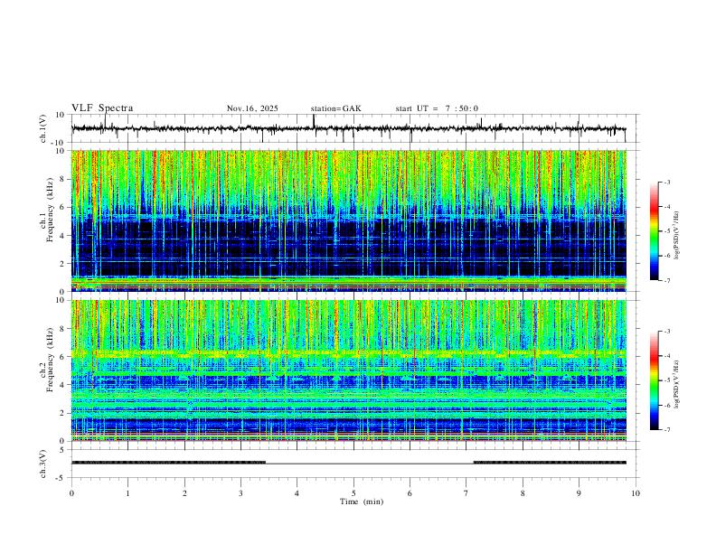The image size is (716, 553).
Task: Click the "-5" tick of ch.3(V) axis
Action: tap(61, 478)
